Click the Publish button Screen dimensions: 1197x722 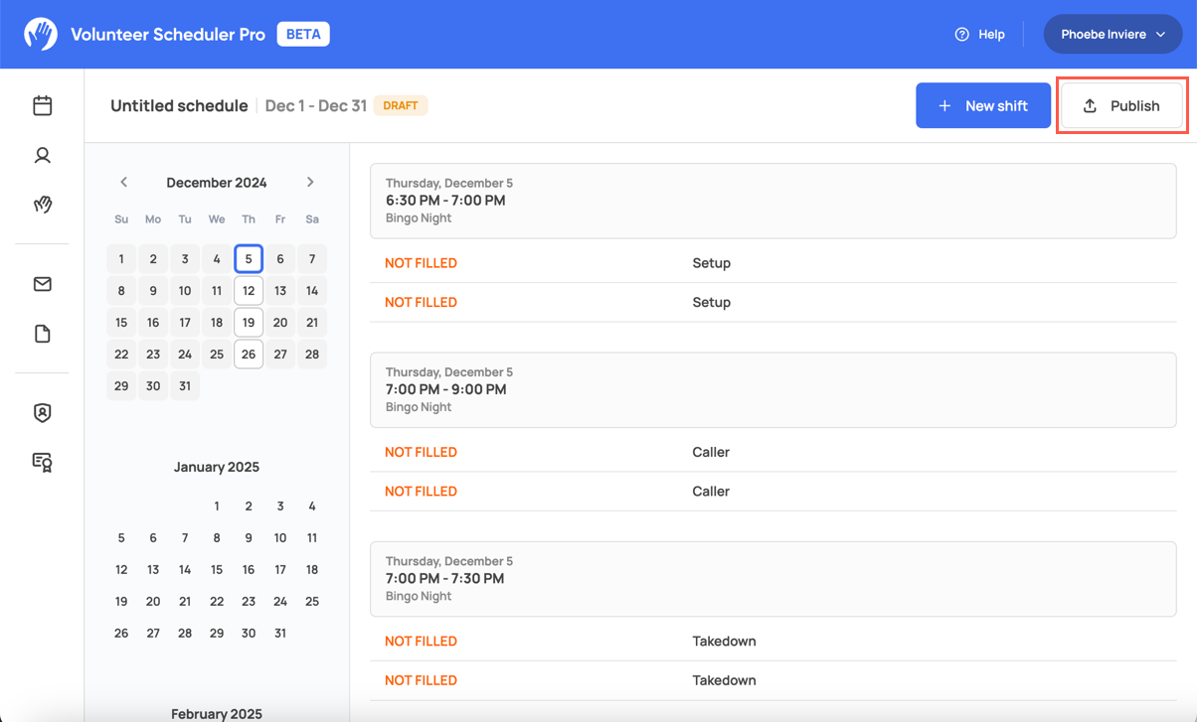(x=1121, y=105)
